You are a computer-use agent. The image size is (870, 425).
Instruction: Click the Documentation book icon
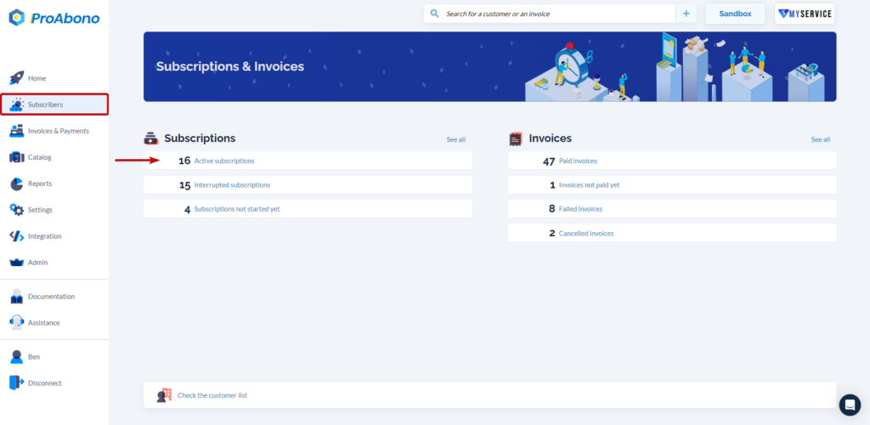coord(17,297)
